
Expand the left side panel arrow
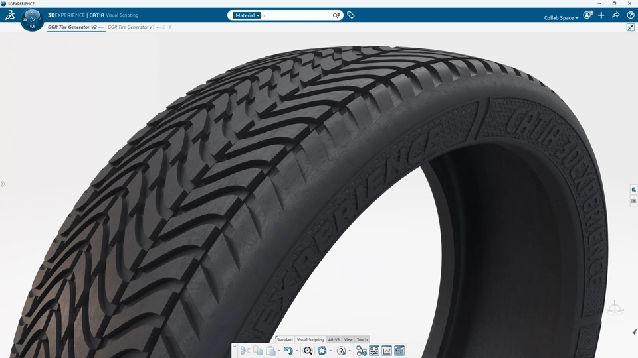pos(3,184)
